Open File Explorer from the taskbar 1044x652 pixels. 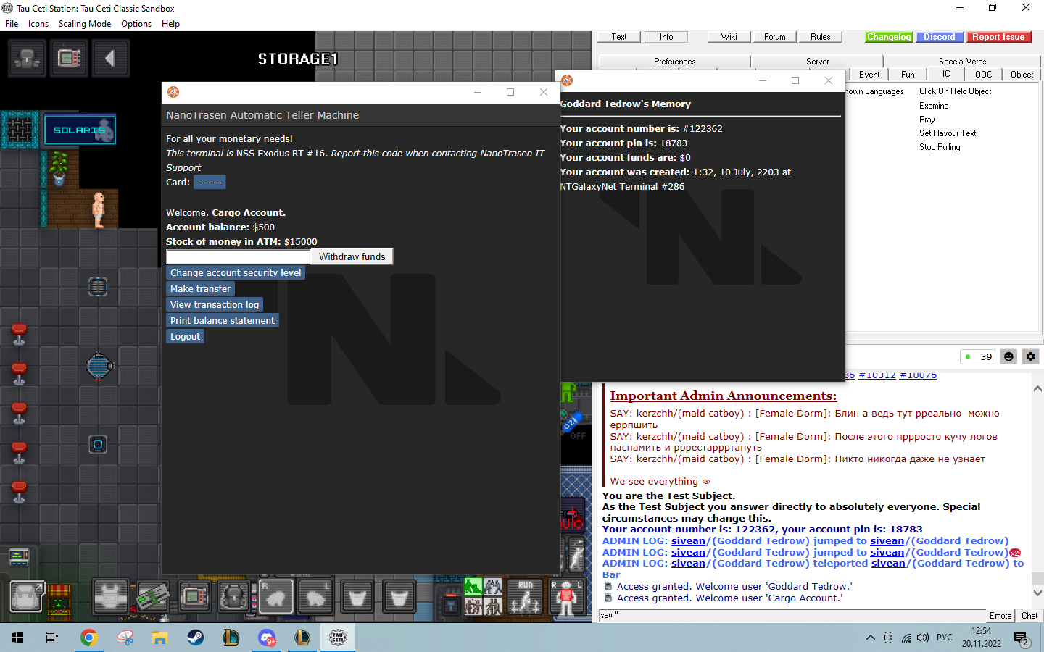159,638
